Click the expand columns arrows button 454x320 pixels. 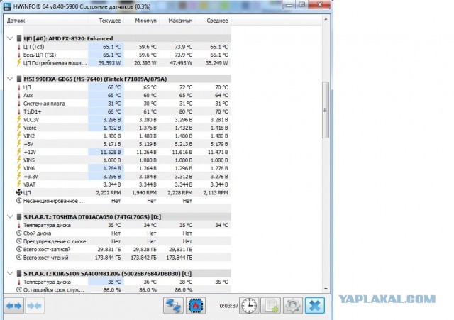(14, 306)
